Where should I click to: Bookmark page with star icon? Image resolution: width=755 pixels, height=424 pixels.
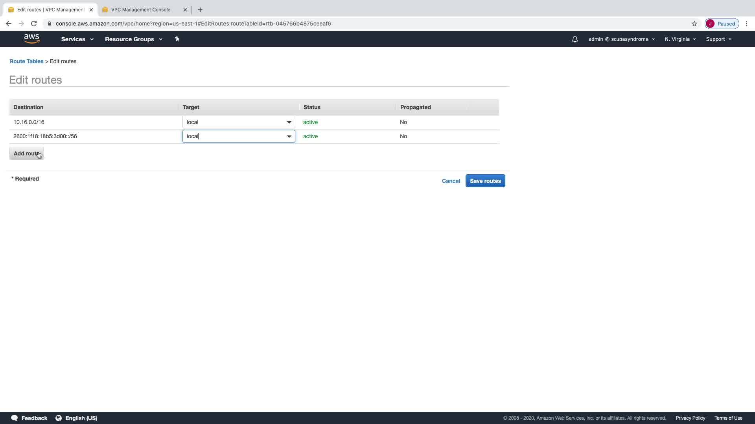click(694, 24)
